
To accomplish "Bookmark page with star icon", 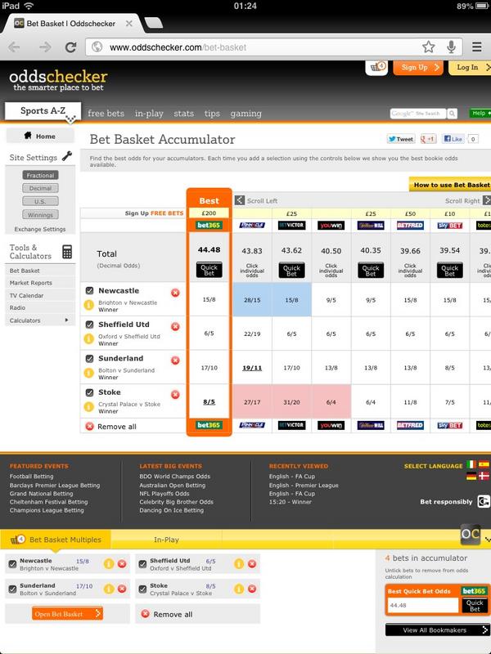I will pos(428,47).
